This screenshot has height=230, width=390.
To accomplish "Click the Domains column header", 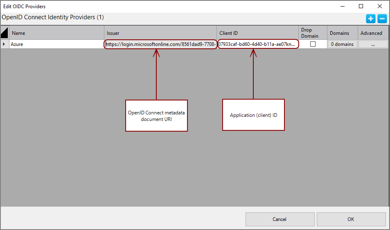I will 343,33.
